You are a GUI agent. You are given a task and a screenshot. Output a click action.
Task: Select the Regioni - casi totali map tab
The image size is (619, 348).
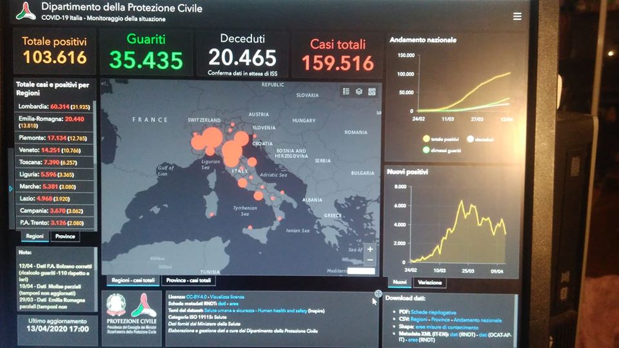coord(133,280)
